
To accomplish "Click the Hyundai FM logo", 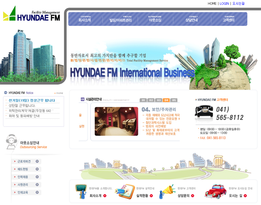I will click(31, 15).
